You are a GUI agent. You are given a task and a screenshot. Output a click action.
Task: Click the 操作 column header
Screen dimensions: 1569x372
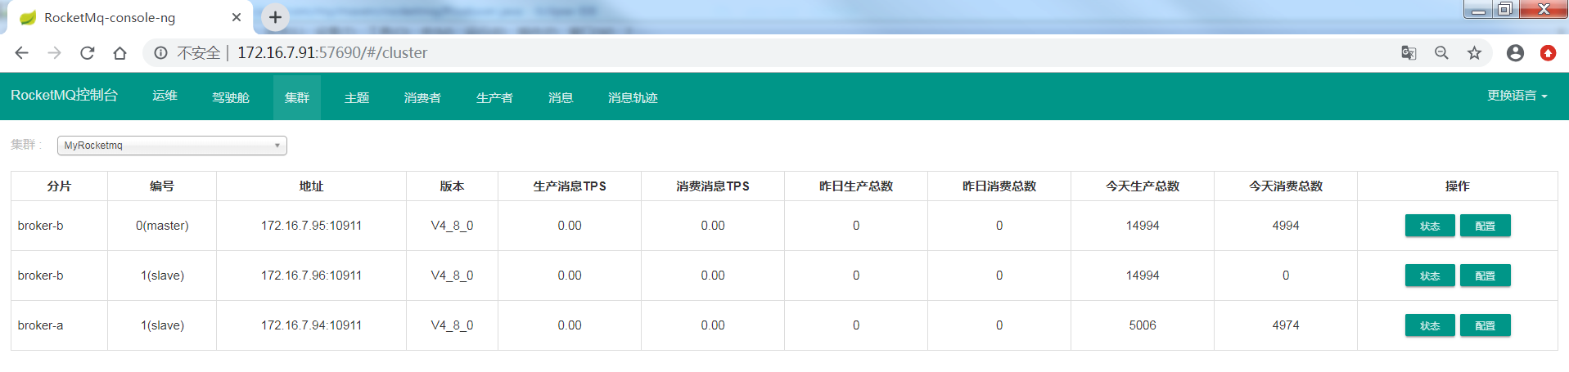1458,186
